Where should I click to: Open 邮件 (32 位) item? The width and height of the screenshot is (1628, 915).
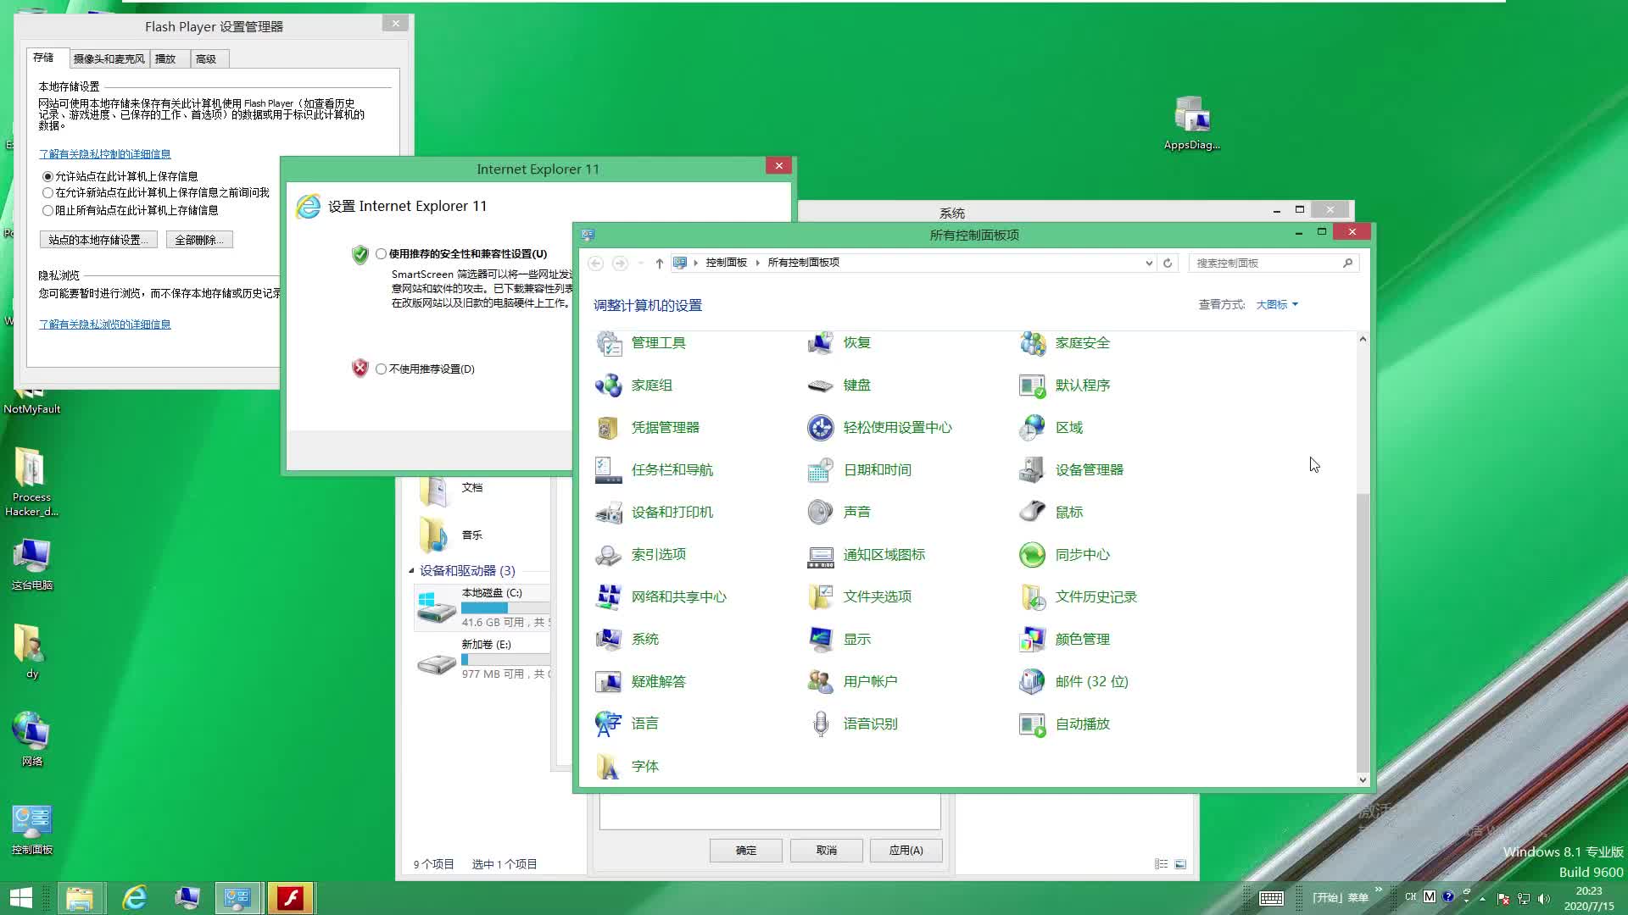[1073, 682]
